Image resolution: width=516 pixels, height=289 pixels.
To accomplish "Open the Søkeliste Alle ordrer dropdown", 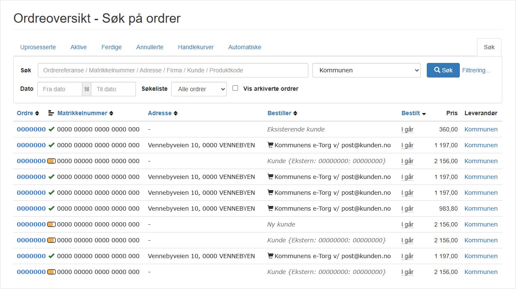I will click(199, 89).
